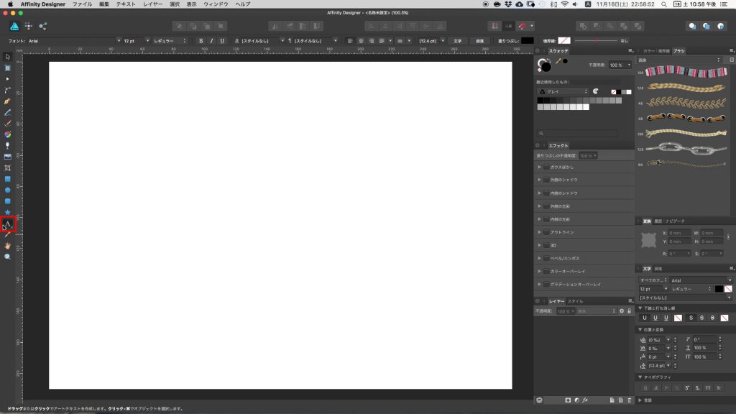The height and width of the screenshot is (414, 736).
Task: Select the Zoom magnifier tool
Action: pos(7,257)
